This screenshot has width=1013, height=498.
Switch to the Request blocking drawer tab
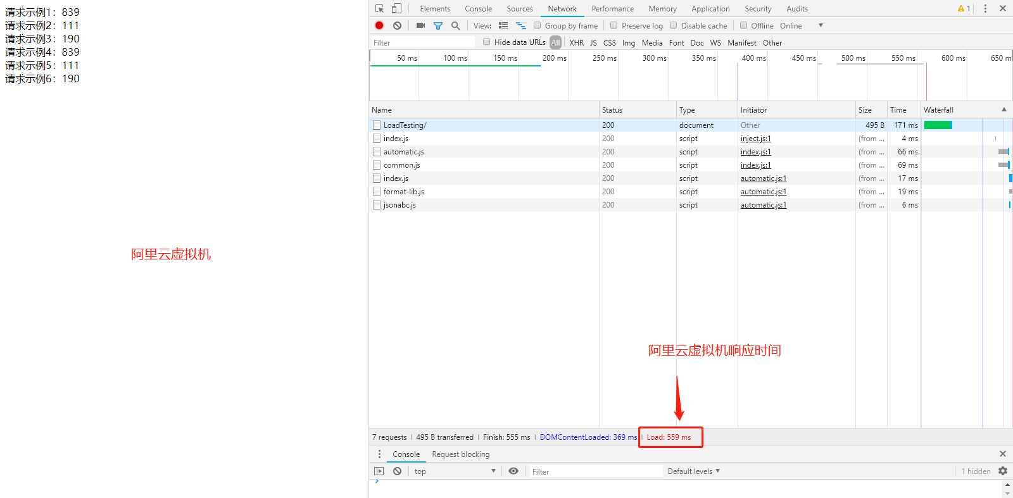point(460,454)
